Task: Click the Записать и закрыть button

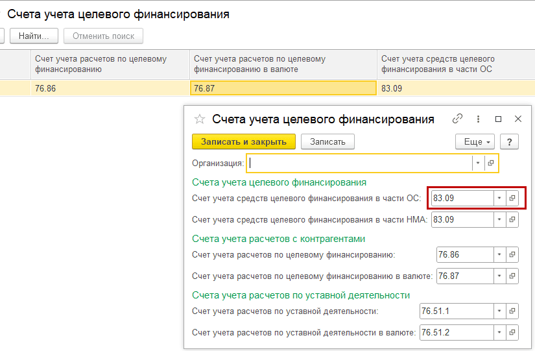Action: tap(244, 141)
